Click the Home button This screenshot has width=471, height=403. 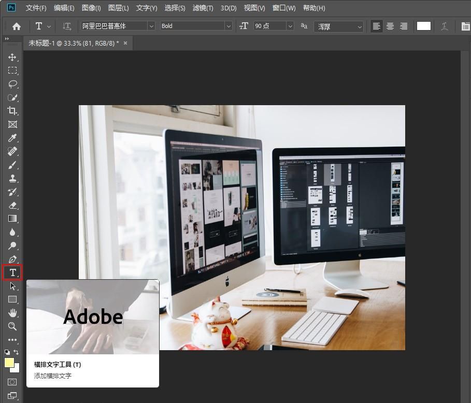(17, 26)
